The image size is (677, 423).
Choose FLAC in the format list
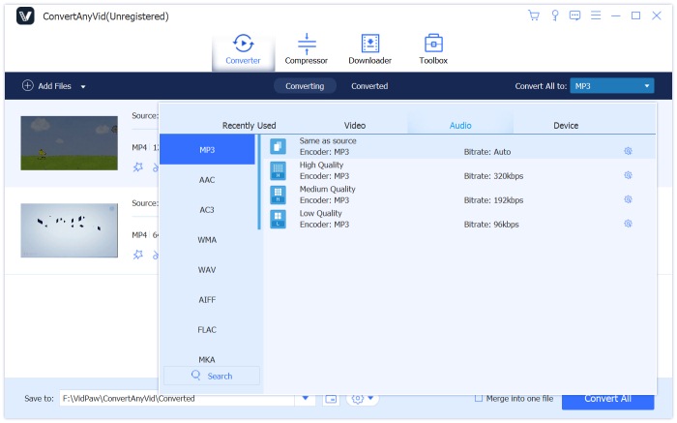(207, 330)
